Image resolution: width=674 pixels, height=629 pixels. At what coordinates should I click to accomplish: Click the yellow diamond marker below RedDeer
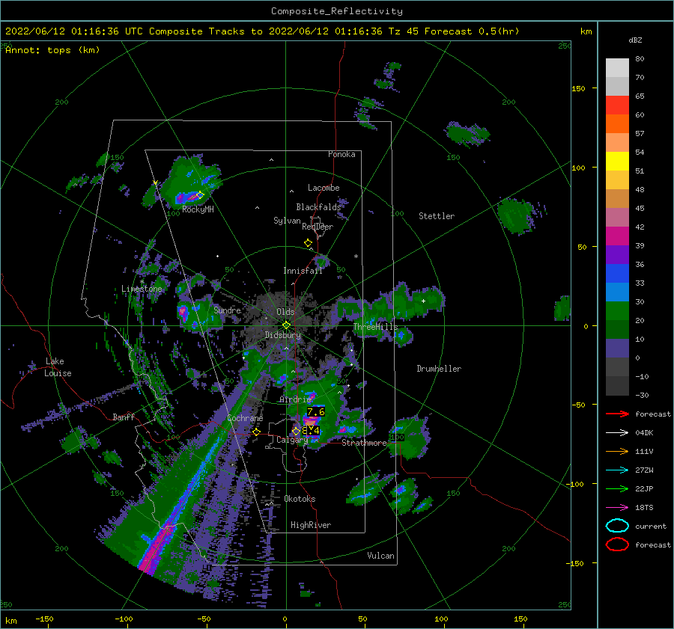pos(308,243)
